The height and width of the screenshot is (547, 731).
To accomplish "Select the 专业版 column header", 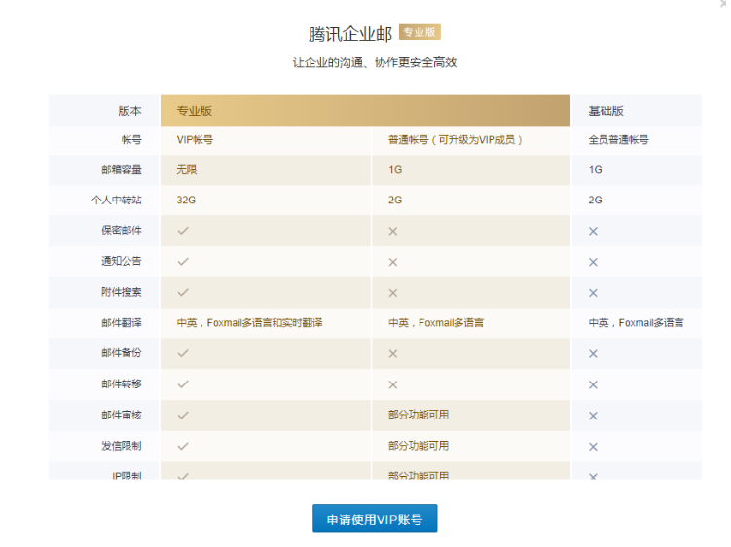I will tap(194, 111).
